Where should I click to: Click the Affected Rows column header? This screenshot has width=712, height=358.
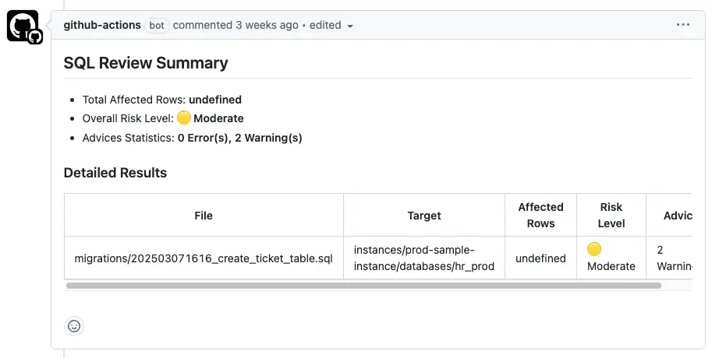[540, 216]
